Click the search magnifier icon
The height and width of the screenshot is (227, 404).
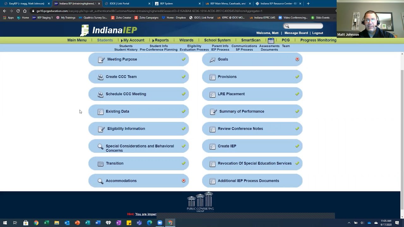[287, 26]
